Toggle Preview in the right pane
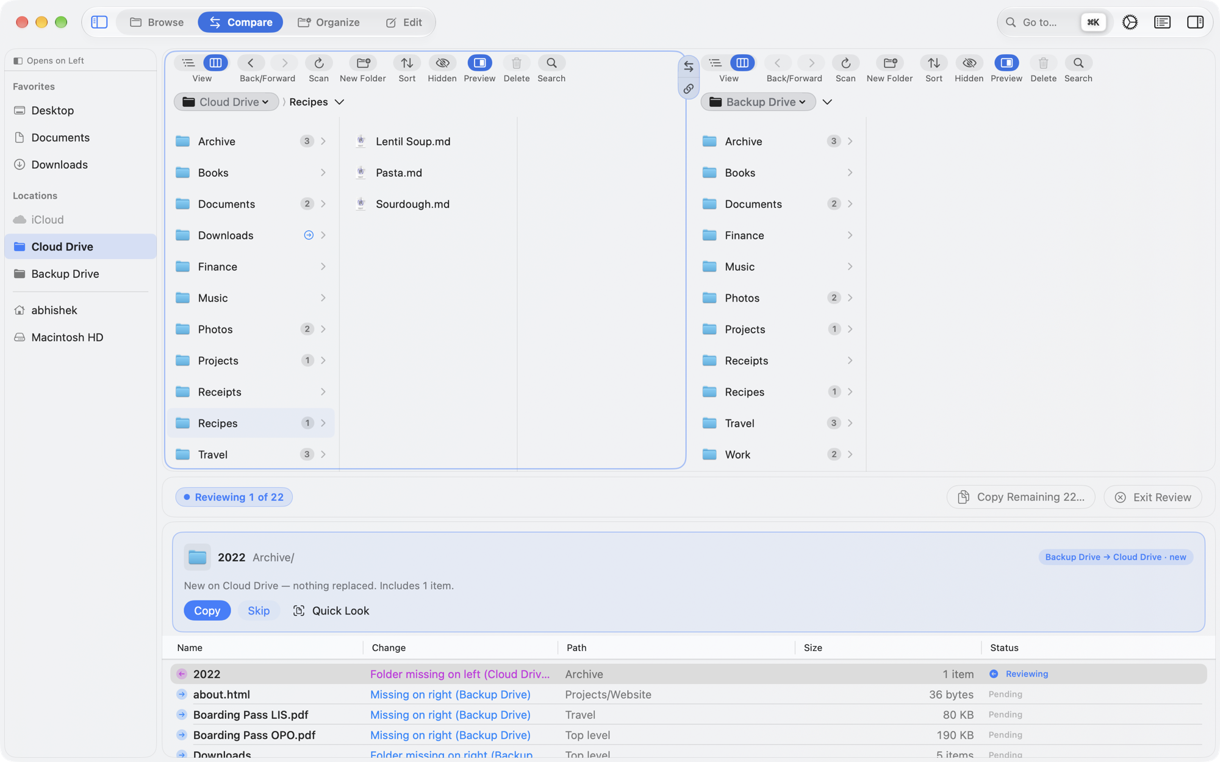The width and height of the screenshot is (1220, 762). (1006, 63)
